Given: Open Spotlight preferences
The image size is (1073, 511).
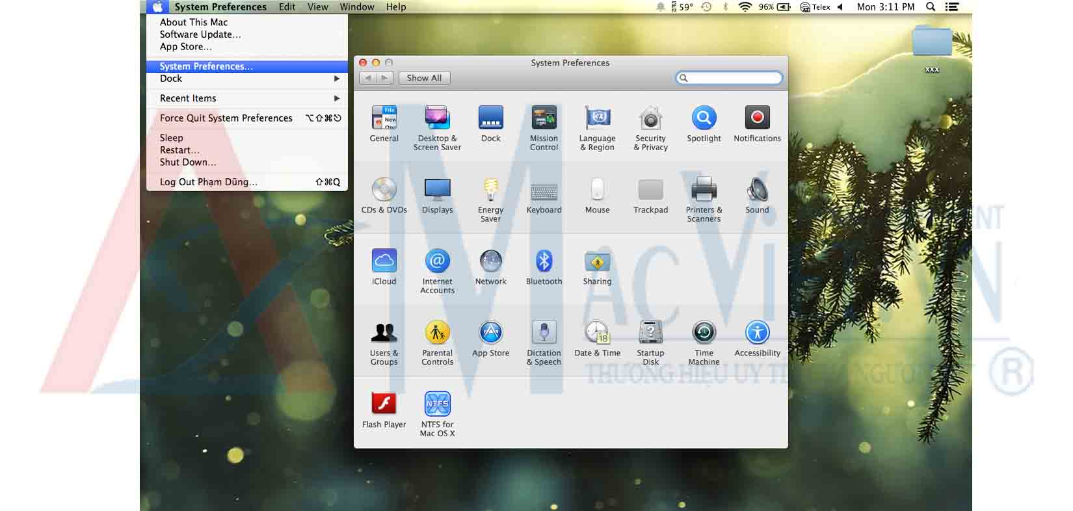Looking at the screenshot, I should [704, 124].
